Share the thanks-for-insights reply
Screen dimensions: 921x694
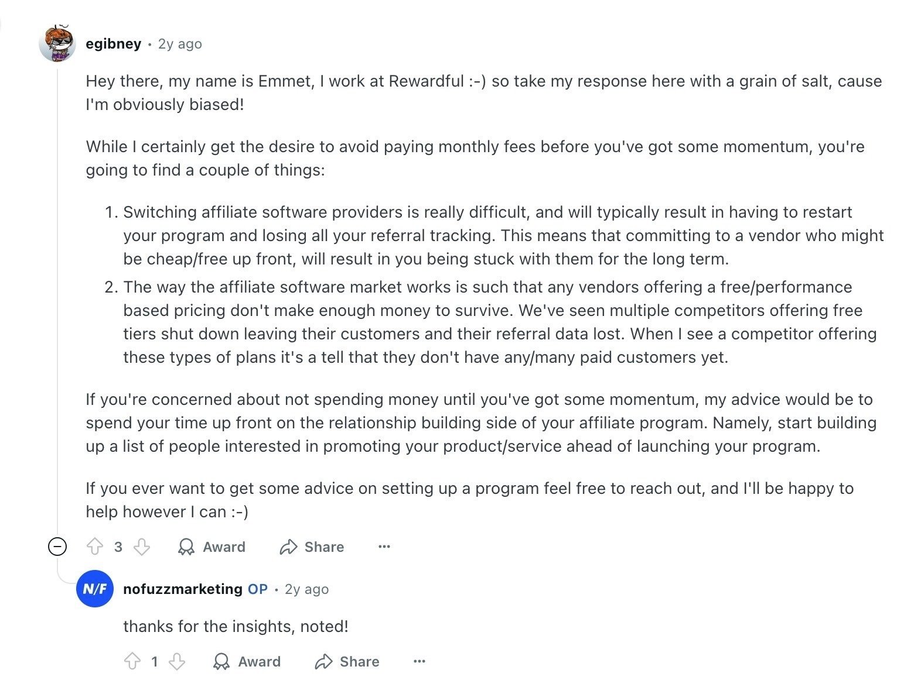point(347,661)
